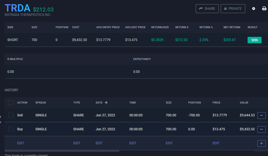
Task: Click Edit under the Type column
Action: [77, 143]
